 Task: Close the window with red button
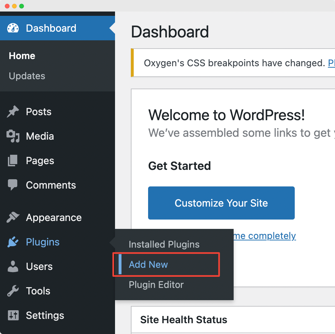tap(7, 6)
